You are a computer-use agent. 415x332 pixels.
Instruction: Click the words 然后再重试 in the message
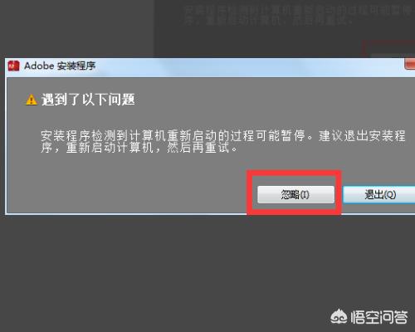pos(198,148)
